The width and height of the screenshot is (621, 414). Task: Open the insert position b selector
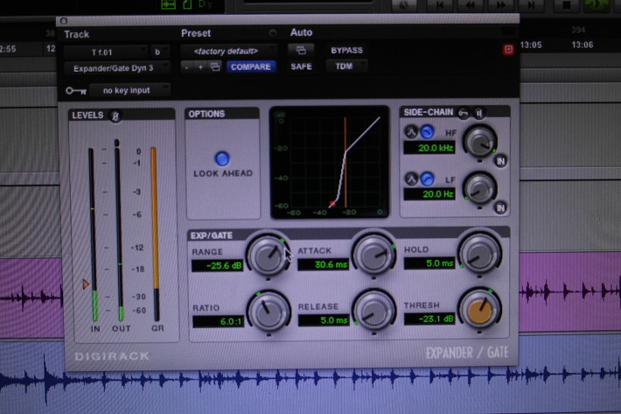point(159,53)
